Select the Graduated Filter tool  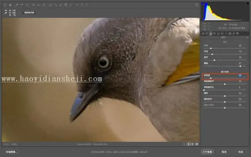66,5
